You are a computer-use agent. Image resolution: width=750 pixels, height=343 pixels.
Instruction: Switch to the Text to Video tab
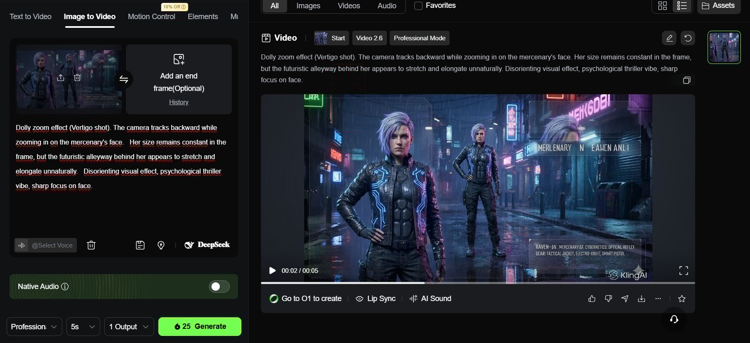click(30, 17)
